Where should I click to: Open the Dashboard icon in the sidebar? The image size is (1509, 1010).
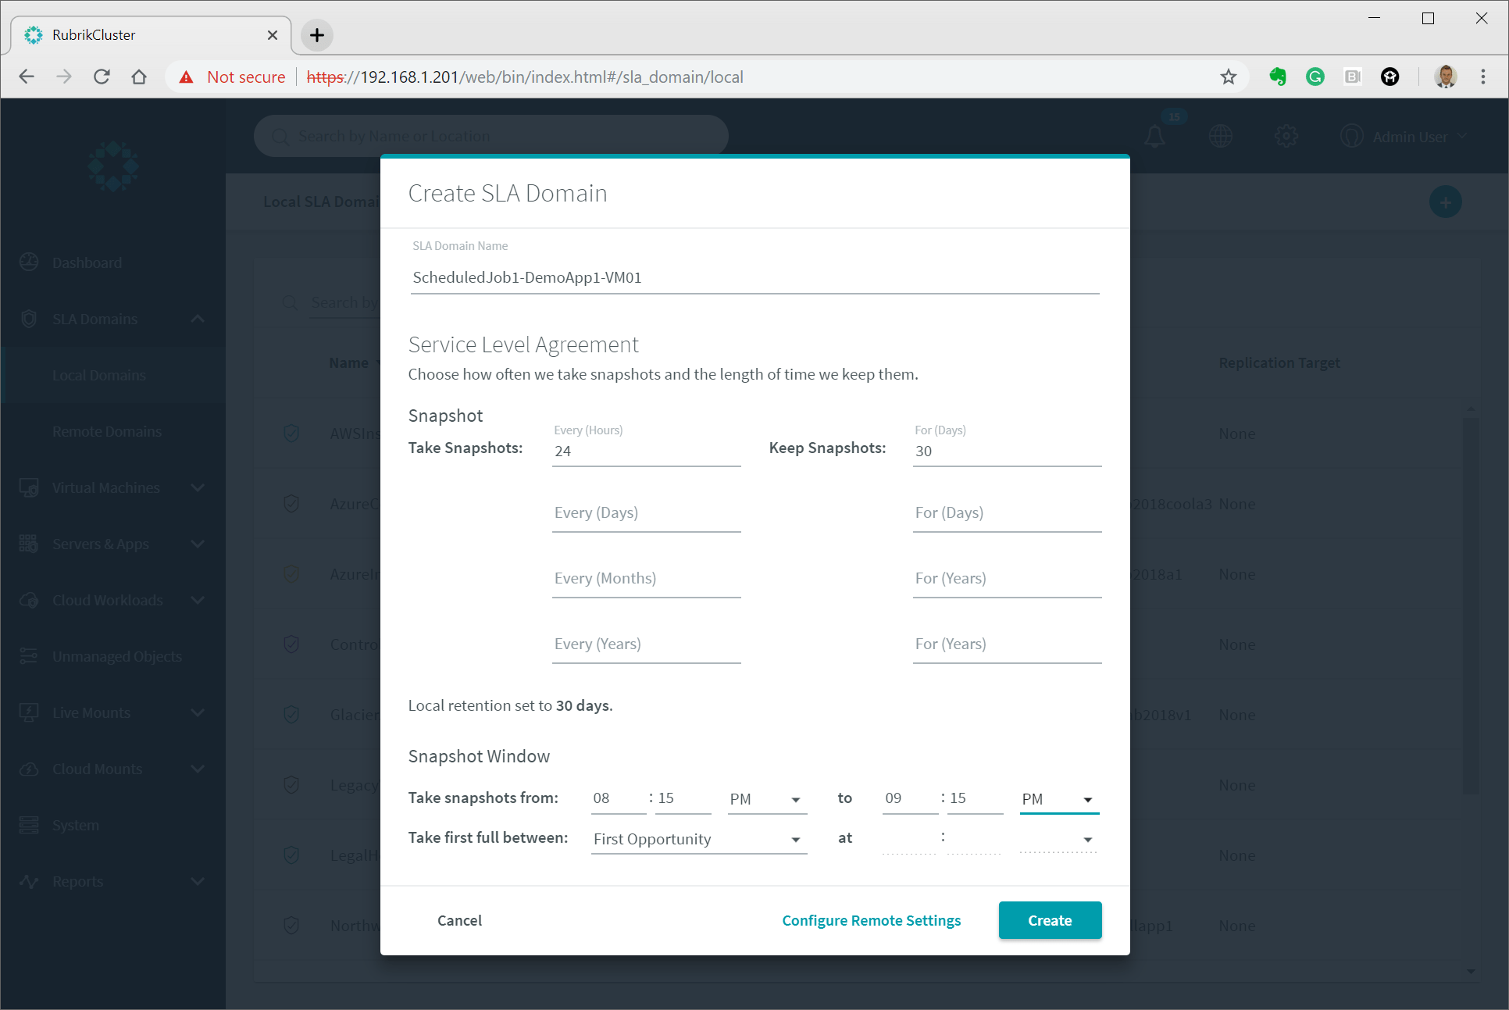[x=30, y=262]
